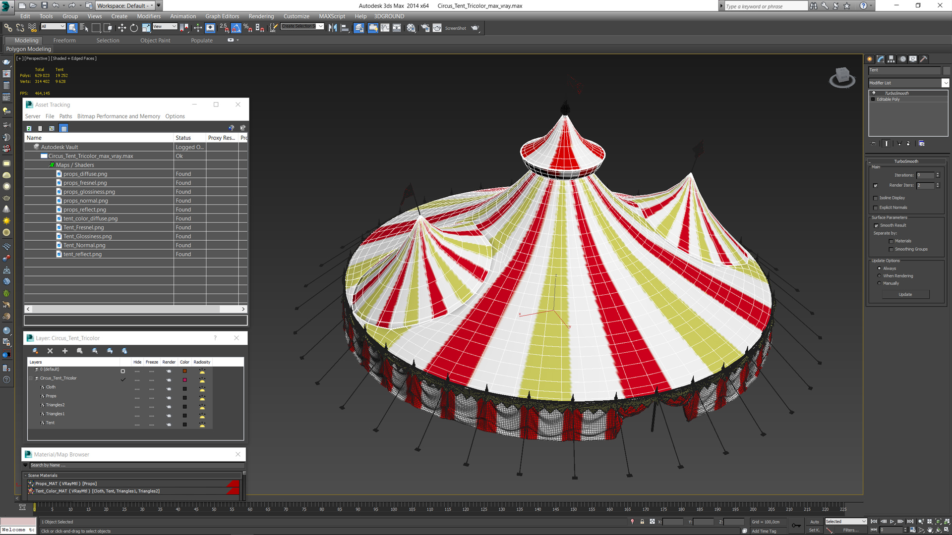Open Select by Name dialog
This screenshot has width=952, height=535.
pos(84,28)
